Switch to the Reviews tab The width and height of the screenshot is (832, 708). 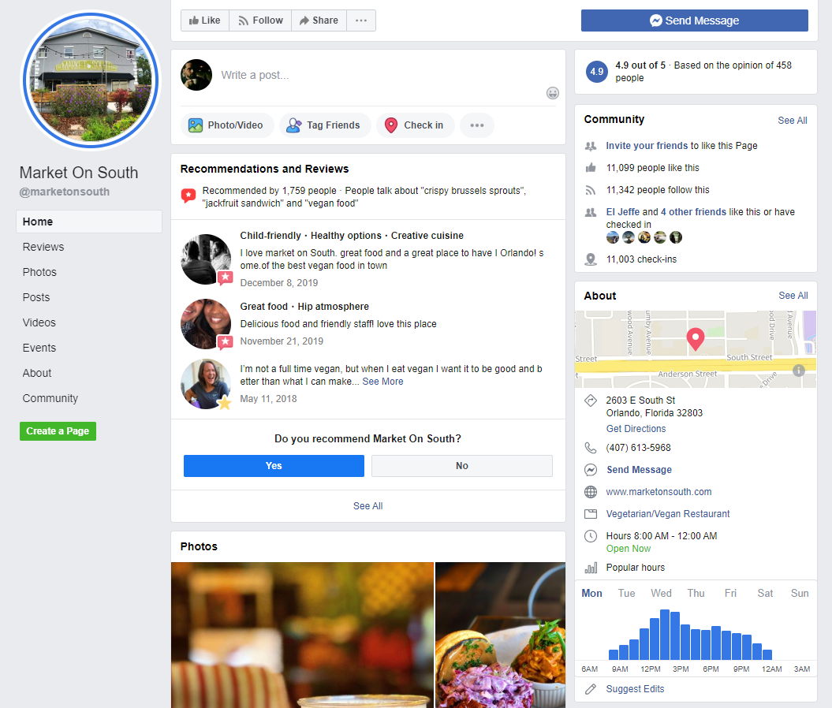[43, 247]
